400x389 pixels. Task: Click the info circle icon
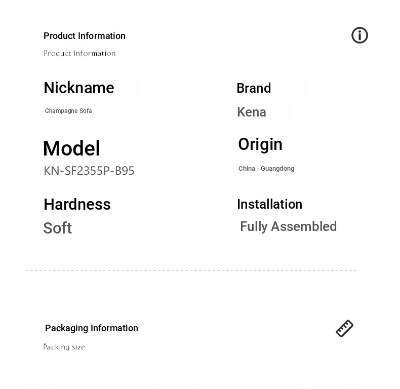pos(359,35)
